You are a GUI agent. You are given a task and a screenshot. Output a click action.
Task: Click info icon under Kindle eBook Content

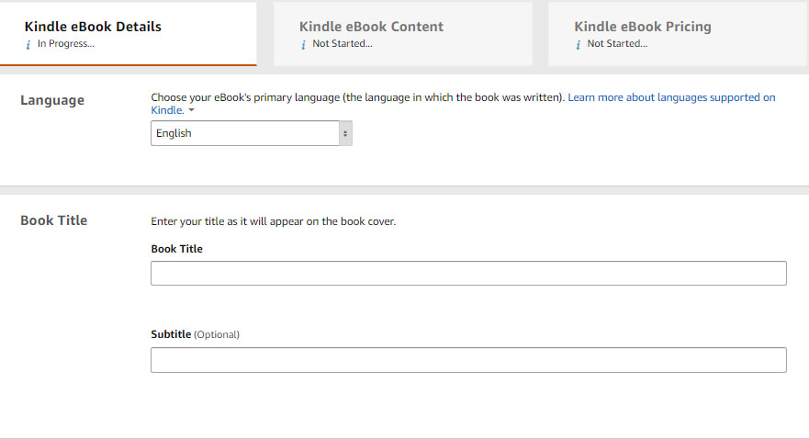(x=303, y=45)
